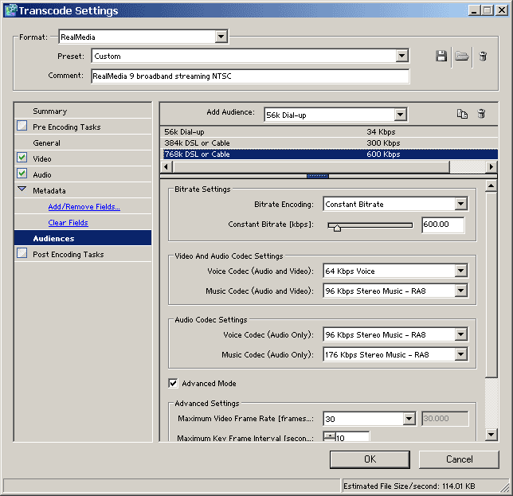
Task: Open Music Codec (Audio Only) dropdown
Action: [461, 354]
